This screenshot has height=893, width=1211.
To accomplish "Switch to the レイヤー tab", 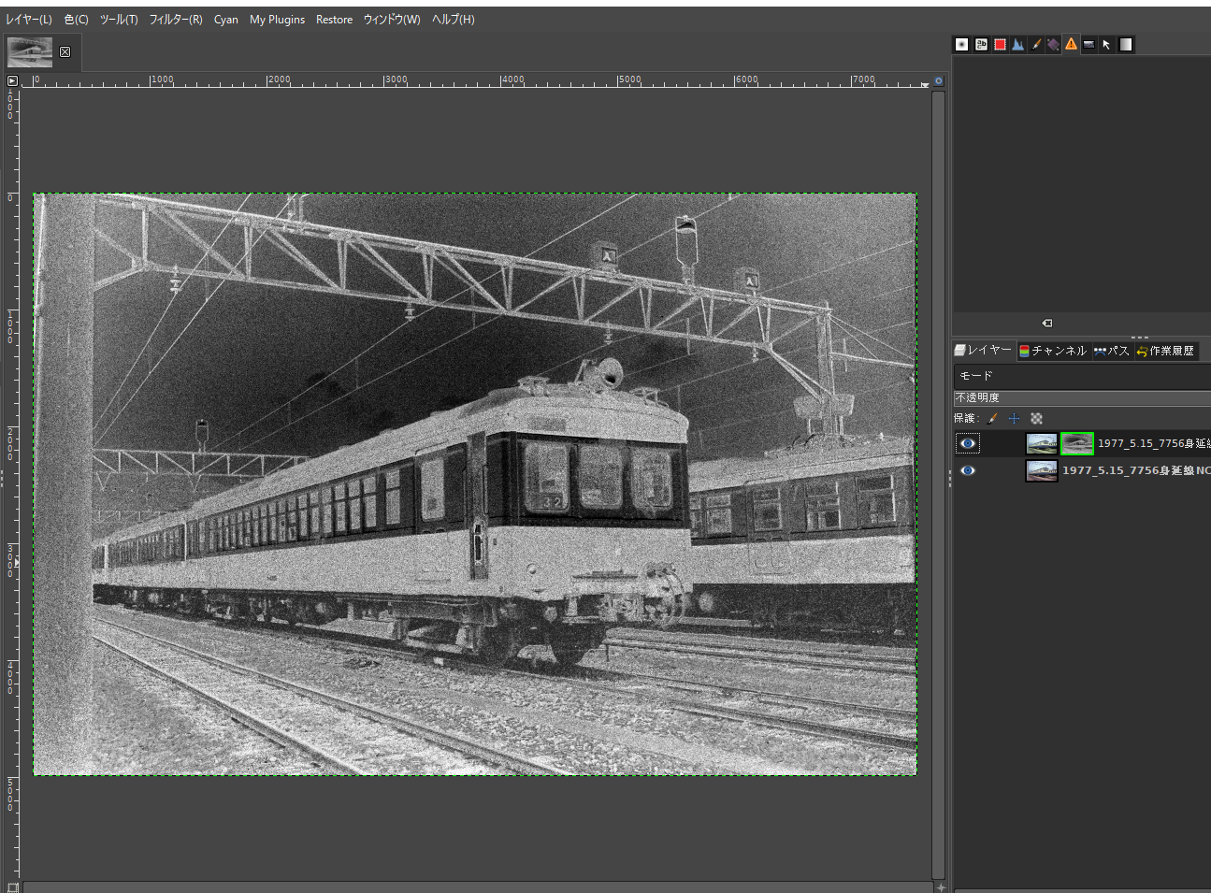I will 983,351.
